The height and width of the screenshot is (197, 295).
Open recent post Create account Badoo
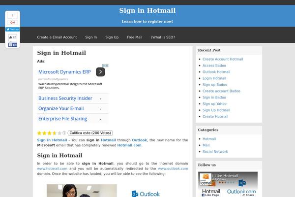point(221,91)
